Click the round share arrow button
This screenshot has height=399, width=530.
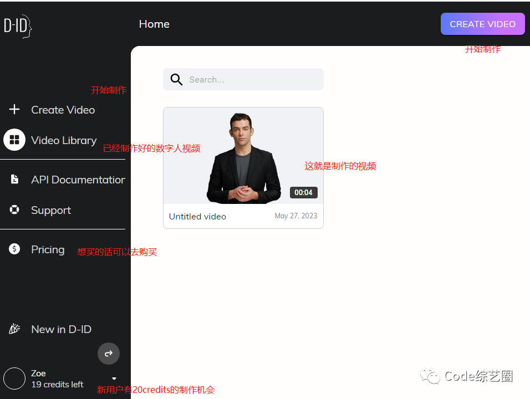tap(109, 354)
